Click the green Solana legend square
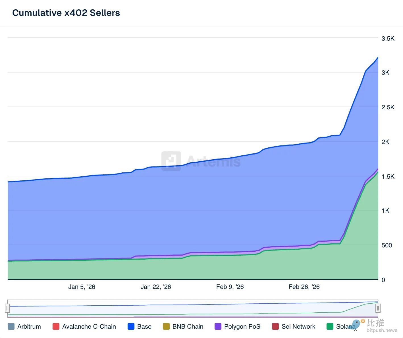The height and width of the screenshot is (338, 403). point(330,326)
